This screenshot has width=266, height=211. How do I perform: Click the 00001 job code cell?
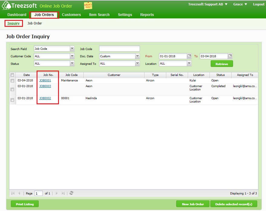(65, 98)
